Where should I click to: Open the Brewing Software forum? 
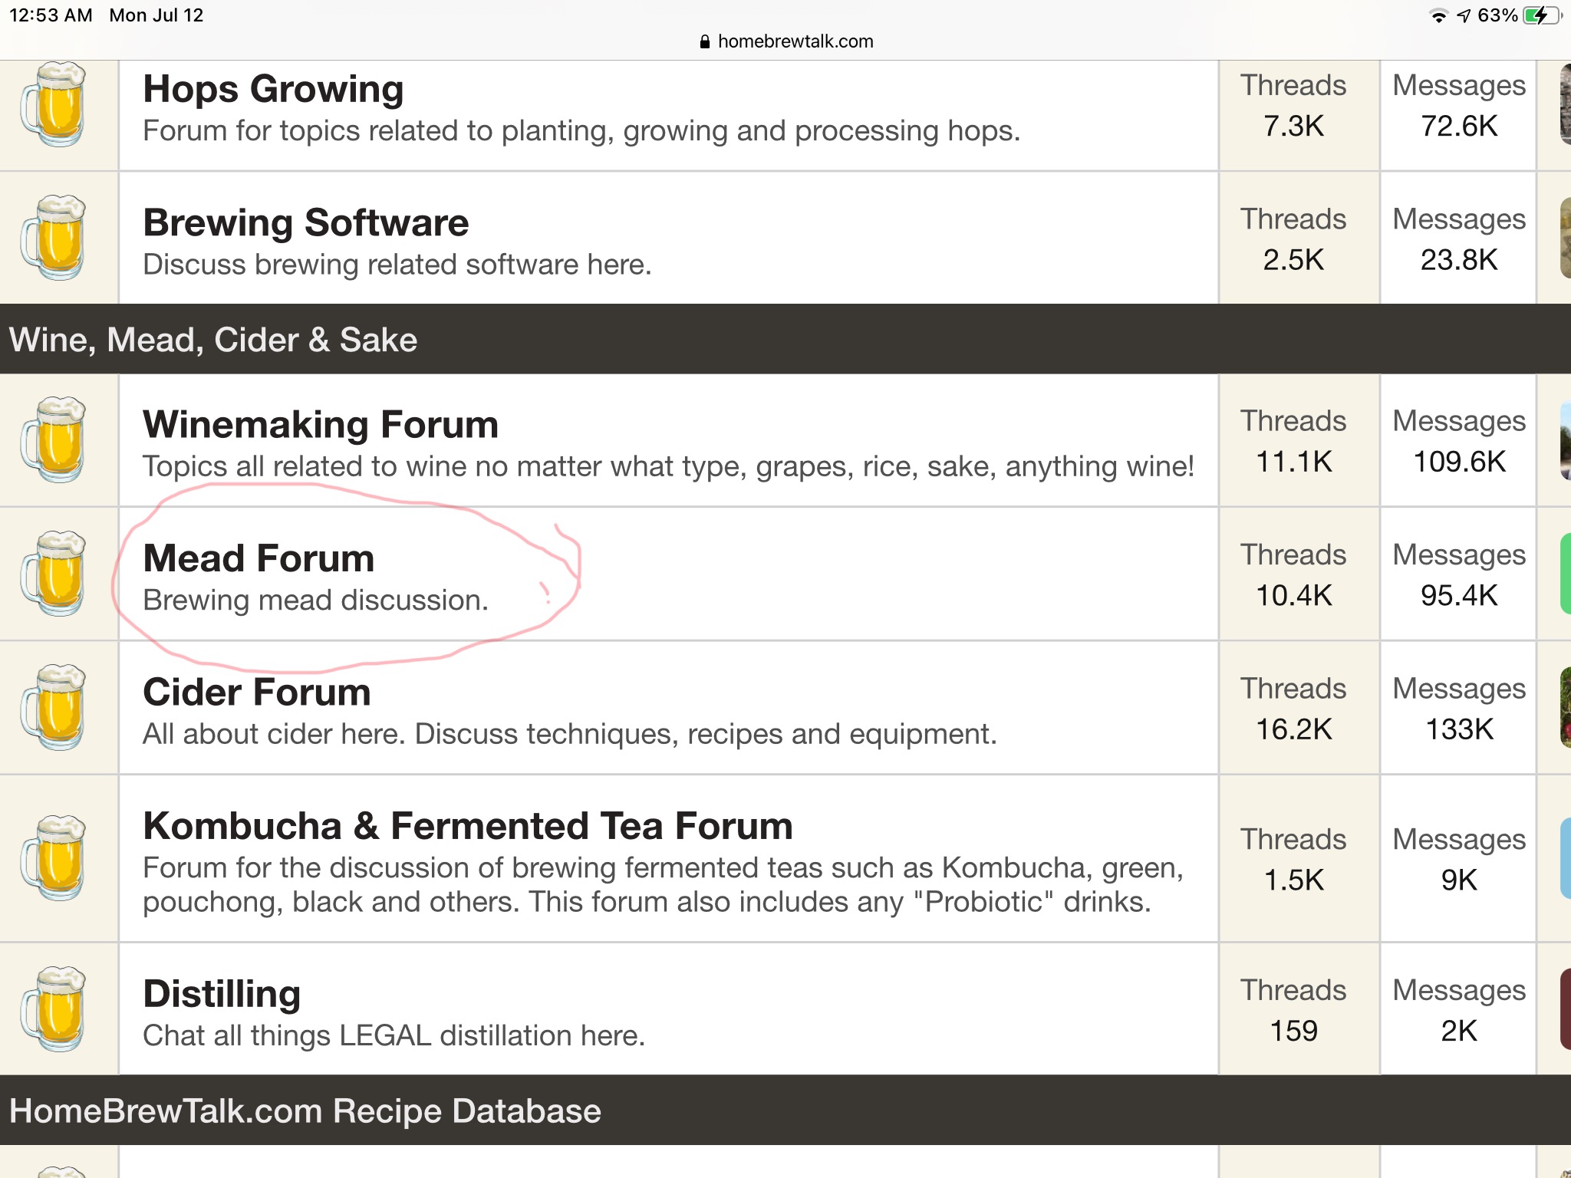coord(305,222)
